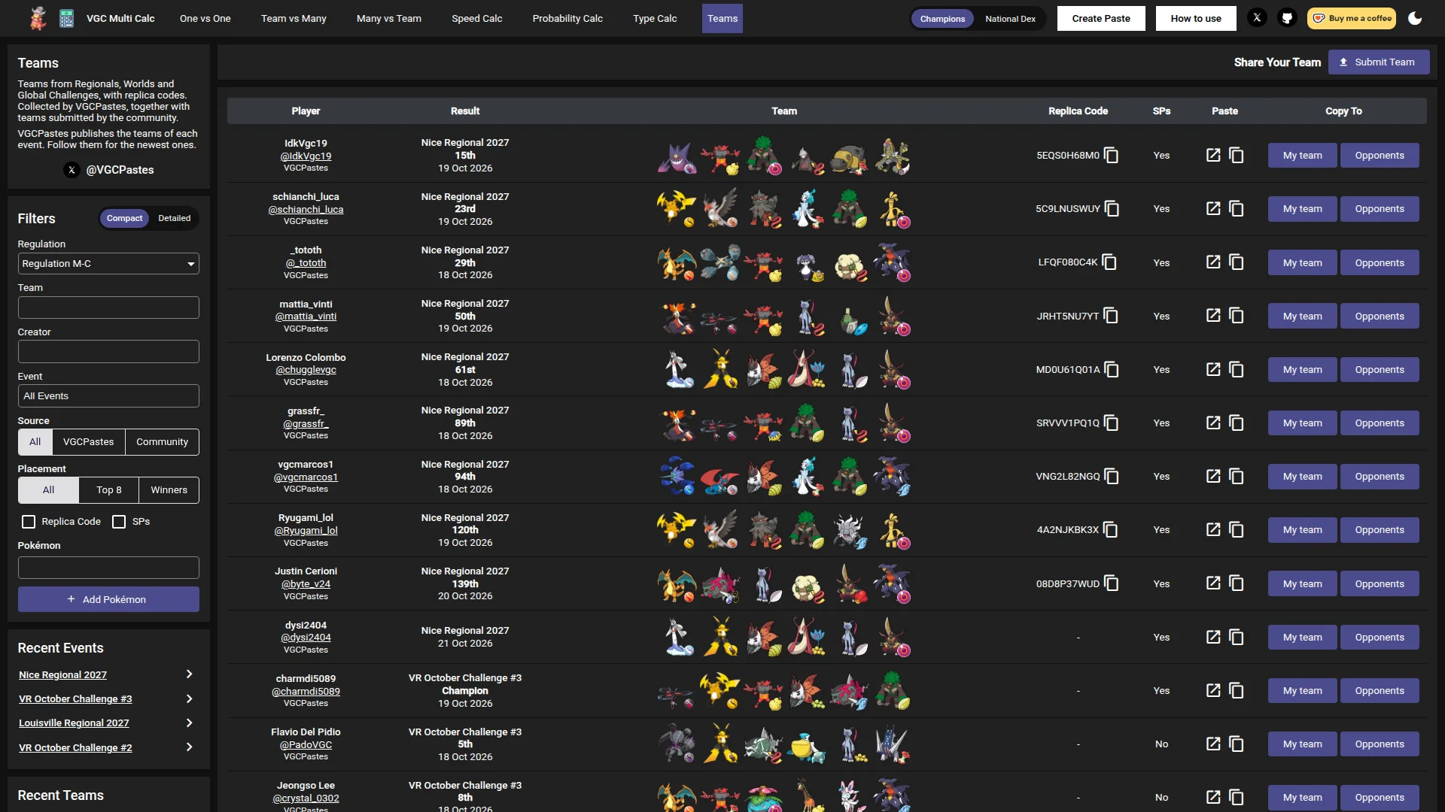Screen dimensions: 1445x812
Task: Open the GitHub icon in header
Action: 1287,18
